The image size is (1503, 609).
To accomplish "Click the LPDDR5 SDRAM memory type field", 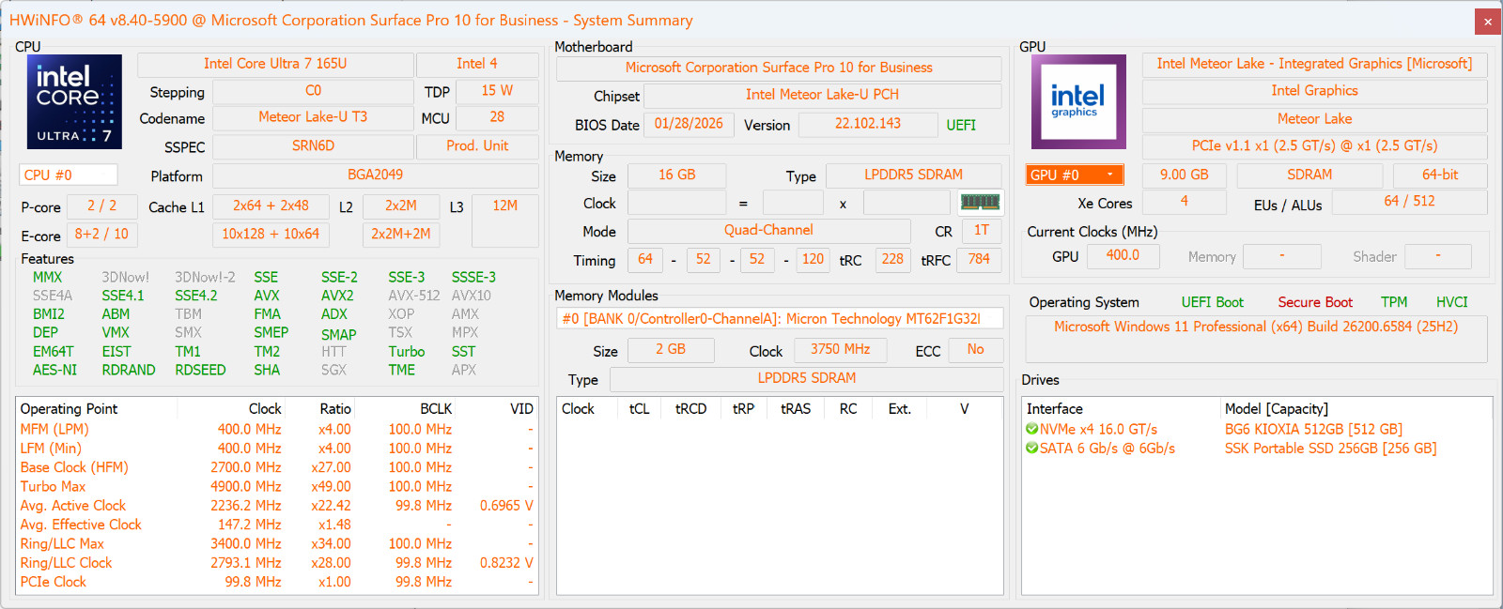I will tap(914, 175).
